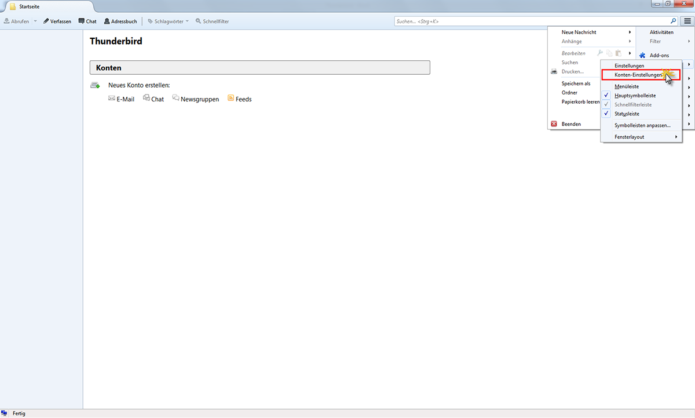The height and width of the screenshot is (418, 695).
Task: Click the cut scissors icon in Bearbeiten row
Action: (600, 53)
